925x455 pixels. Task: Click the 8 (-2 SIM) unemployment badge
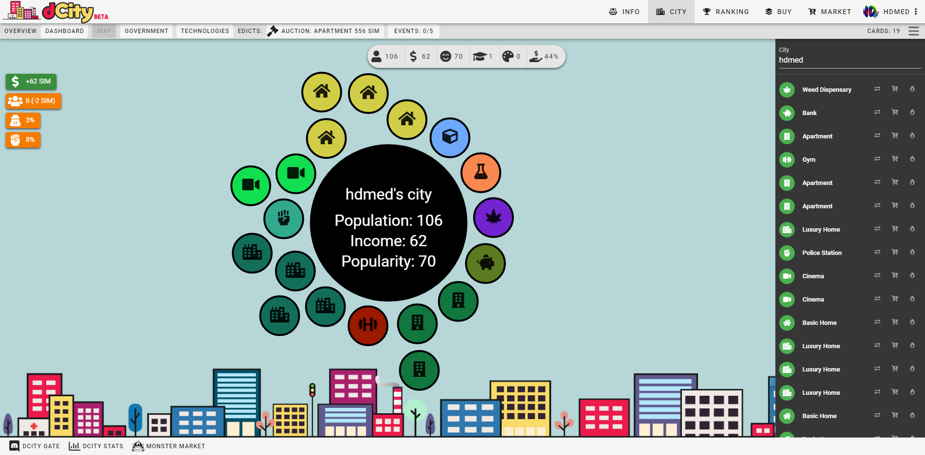34,101
